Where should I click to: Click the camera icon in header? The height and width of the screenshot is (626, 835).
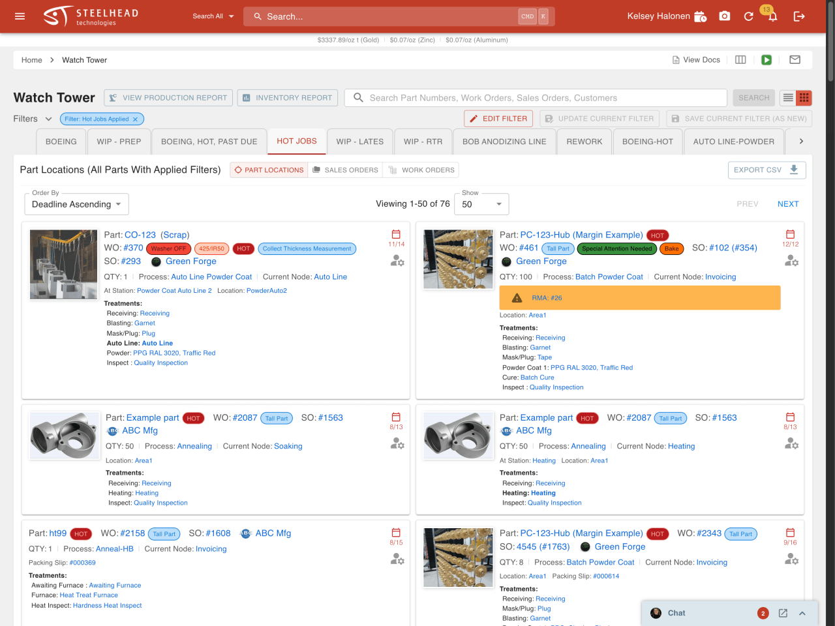(724, 16)
